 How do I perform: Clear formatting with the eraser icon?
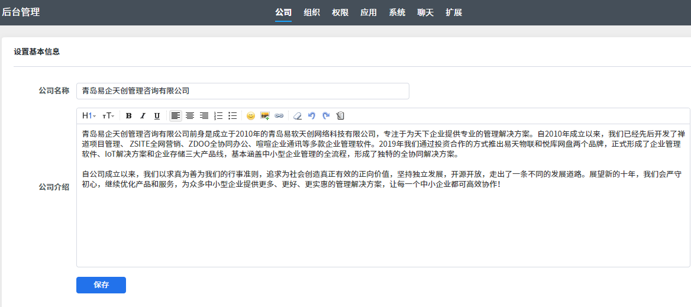(x=298, y=116)
